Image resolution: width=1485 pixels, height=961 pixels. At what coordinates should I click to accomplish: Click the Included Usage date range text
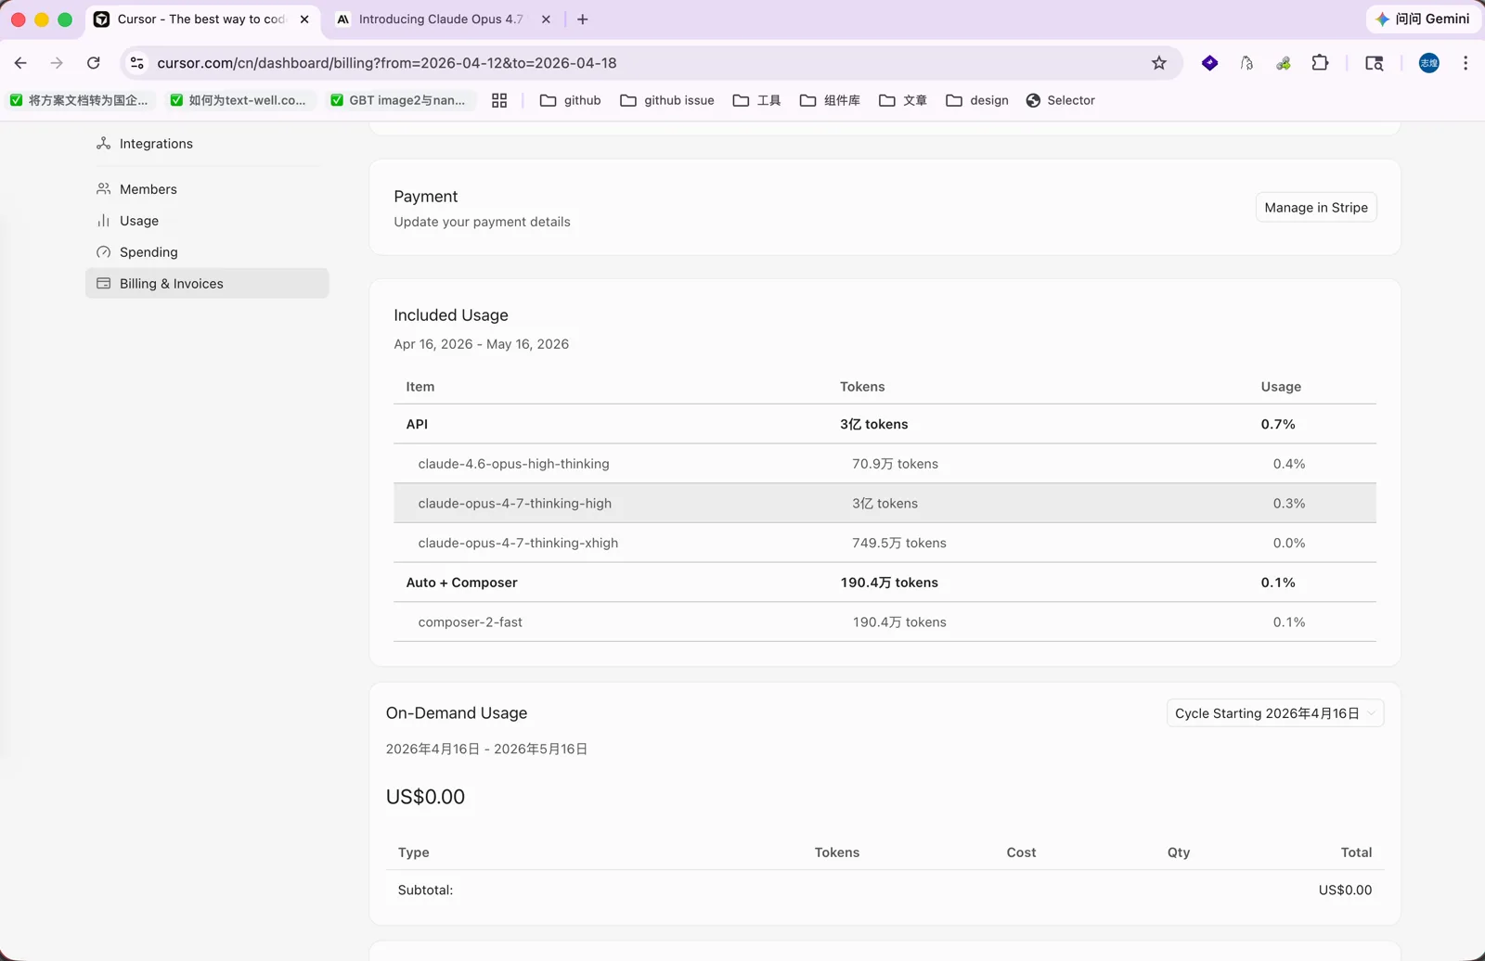(x=481, y=344)
